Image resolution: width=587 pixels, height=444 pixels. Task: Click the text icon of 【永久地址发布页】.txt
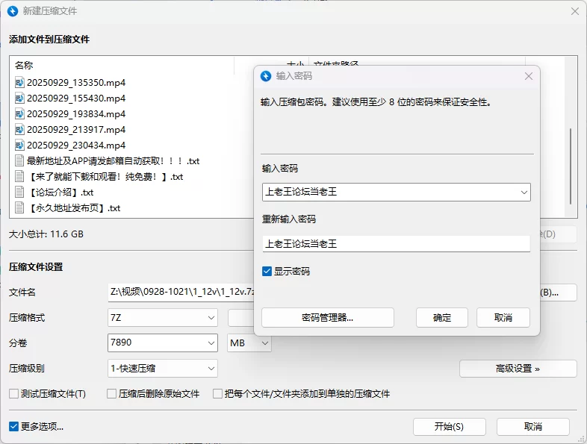(19, 208)
